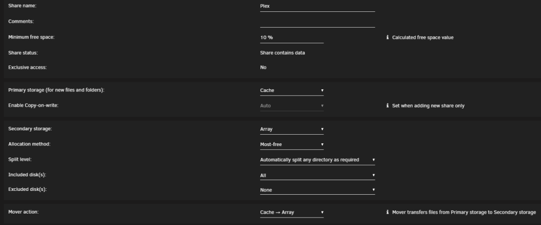This screenshot has height=225, width=541.
Task: Click the 'Enable Copy-on-write:' label
Action: [34, 105]
